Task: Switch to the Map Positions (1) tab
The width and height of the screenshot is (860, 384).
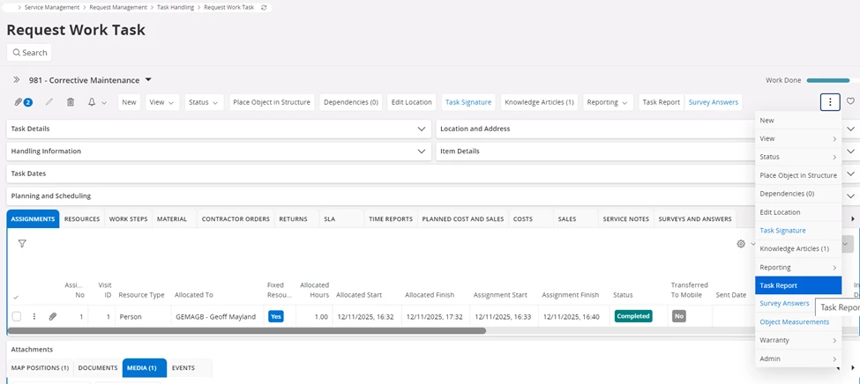Action: [x=40, y=368]
